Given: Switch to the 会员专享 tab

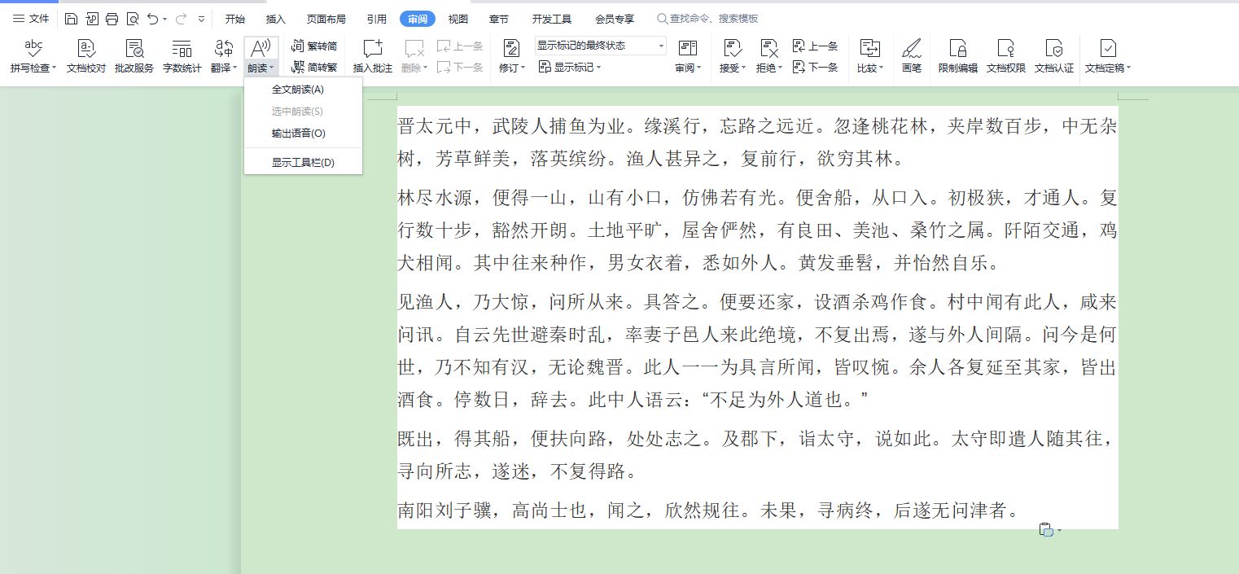Looking at the screenshot, I should 615,19.
